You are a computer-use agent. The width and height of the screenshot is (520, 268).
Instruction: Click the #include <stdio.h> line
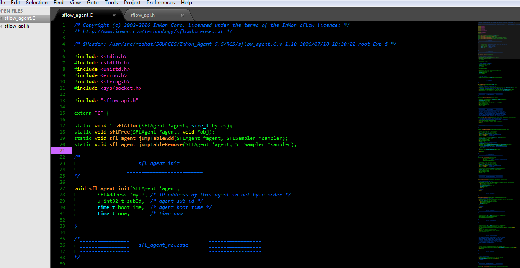(100, 57)
